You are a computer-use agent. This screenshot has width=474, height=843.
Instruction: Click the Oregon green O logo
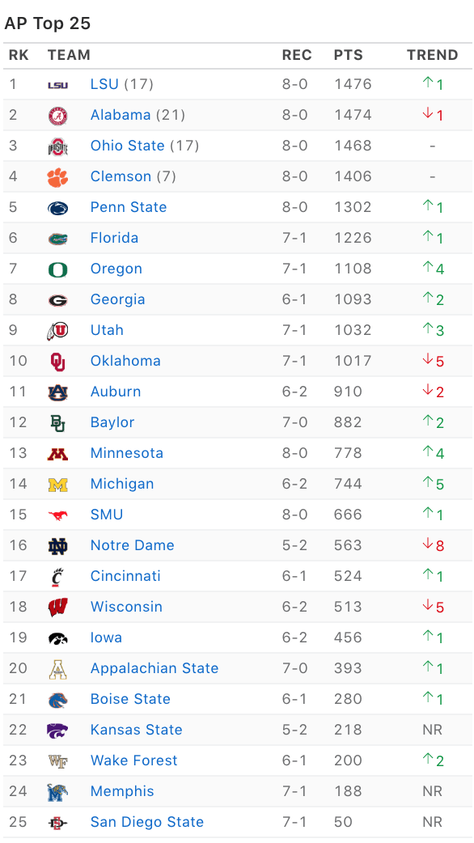(57, 269)
